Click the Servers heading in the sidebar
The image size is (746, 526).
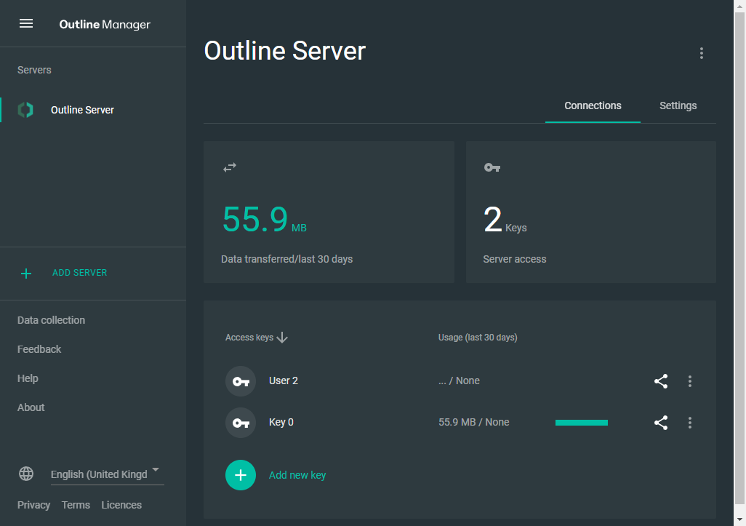point(34,70)
